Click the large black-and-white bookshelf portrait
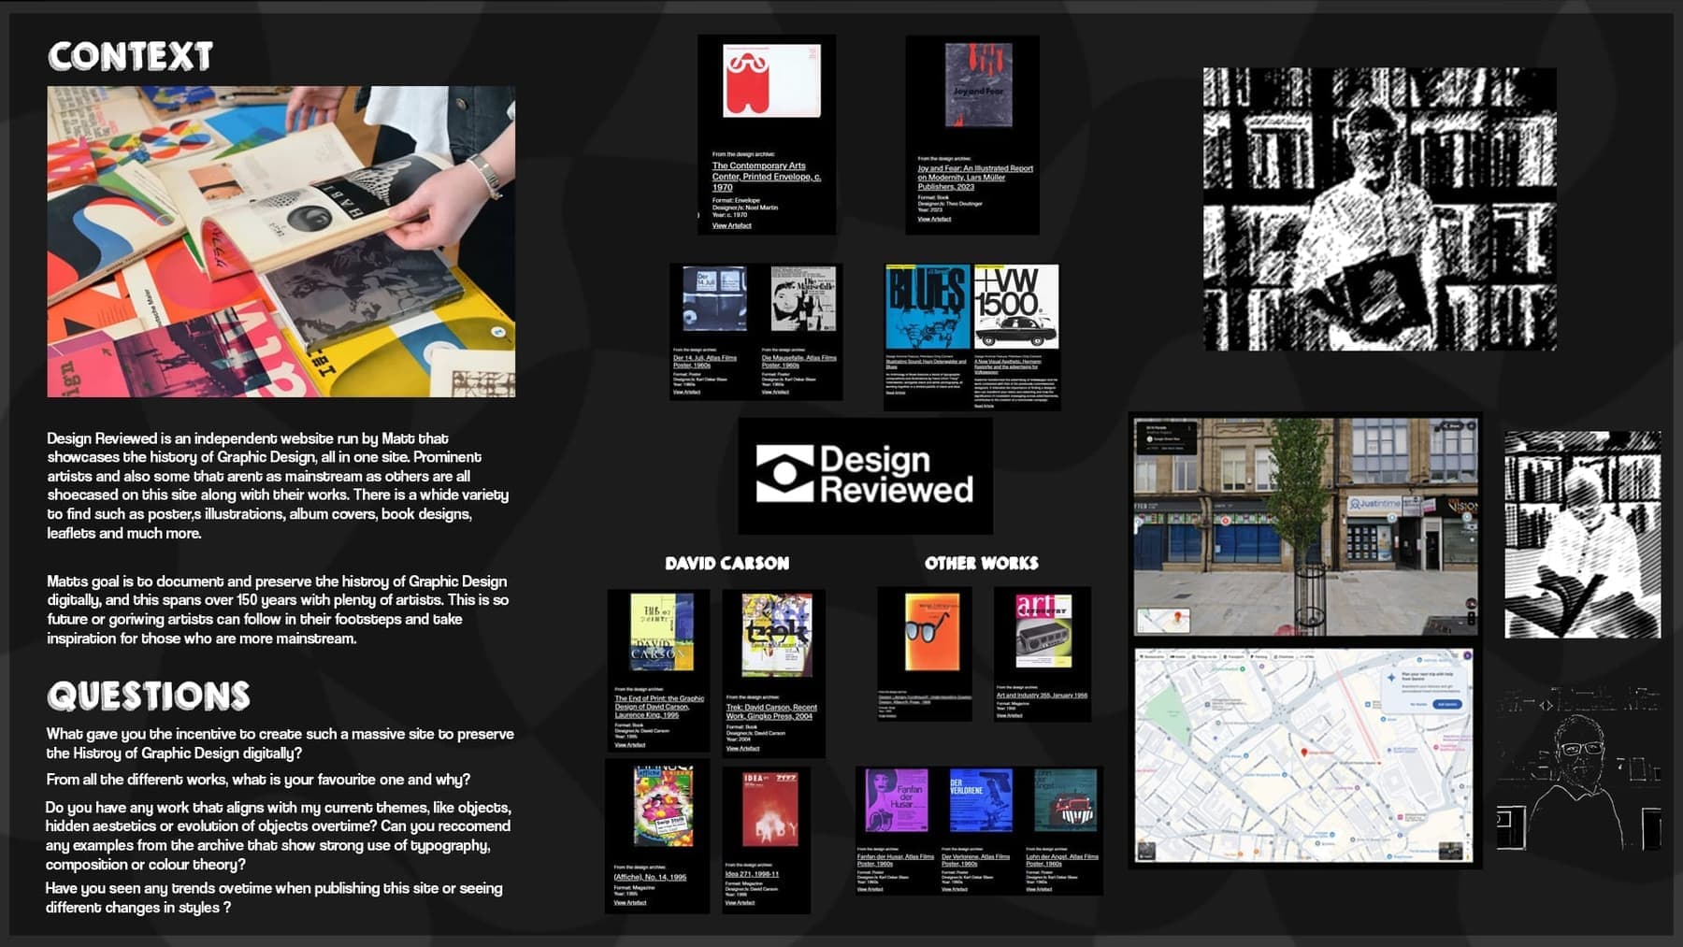 [x=1380, y=209]
